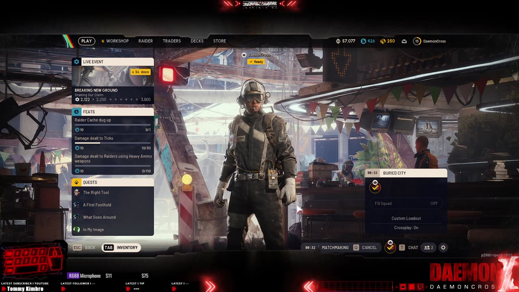
Task: Click A First Foothold quest giver portrait
Action: 77,205
